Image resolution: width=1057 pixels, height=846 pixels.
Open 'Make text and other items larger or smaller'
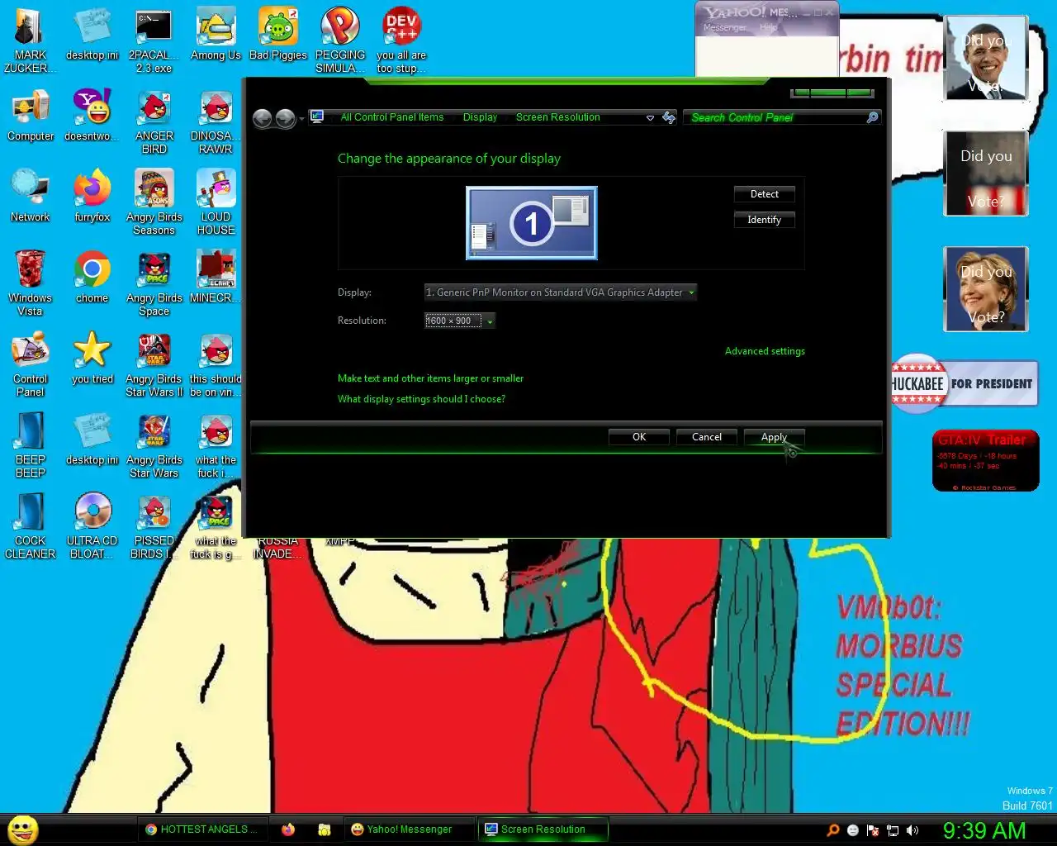430,378
